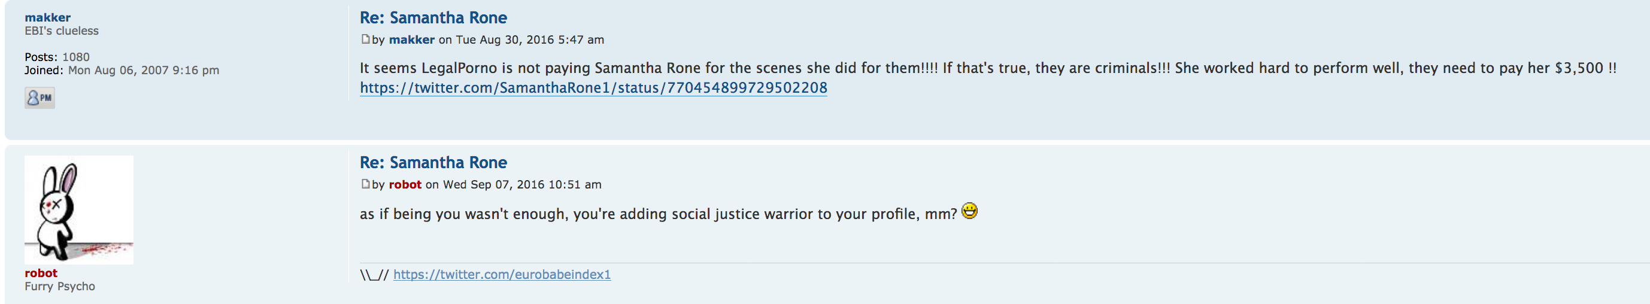Open robot's profile from the sidebar username

[41, 273]
